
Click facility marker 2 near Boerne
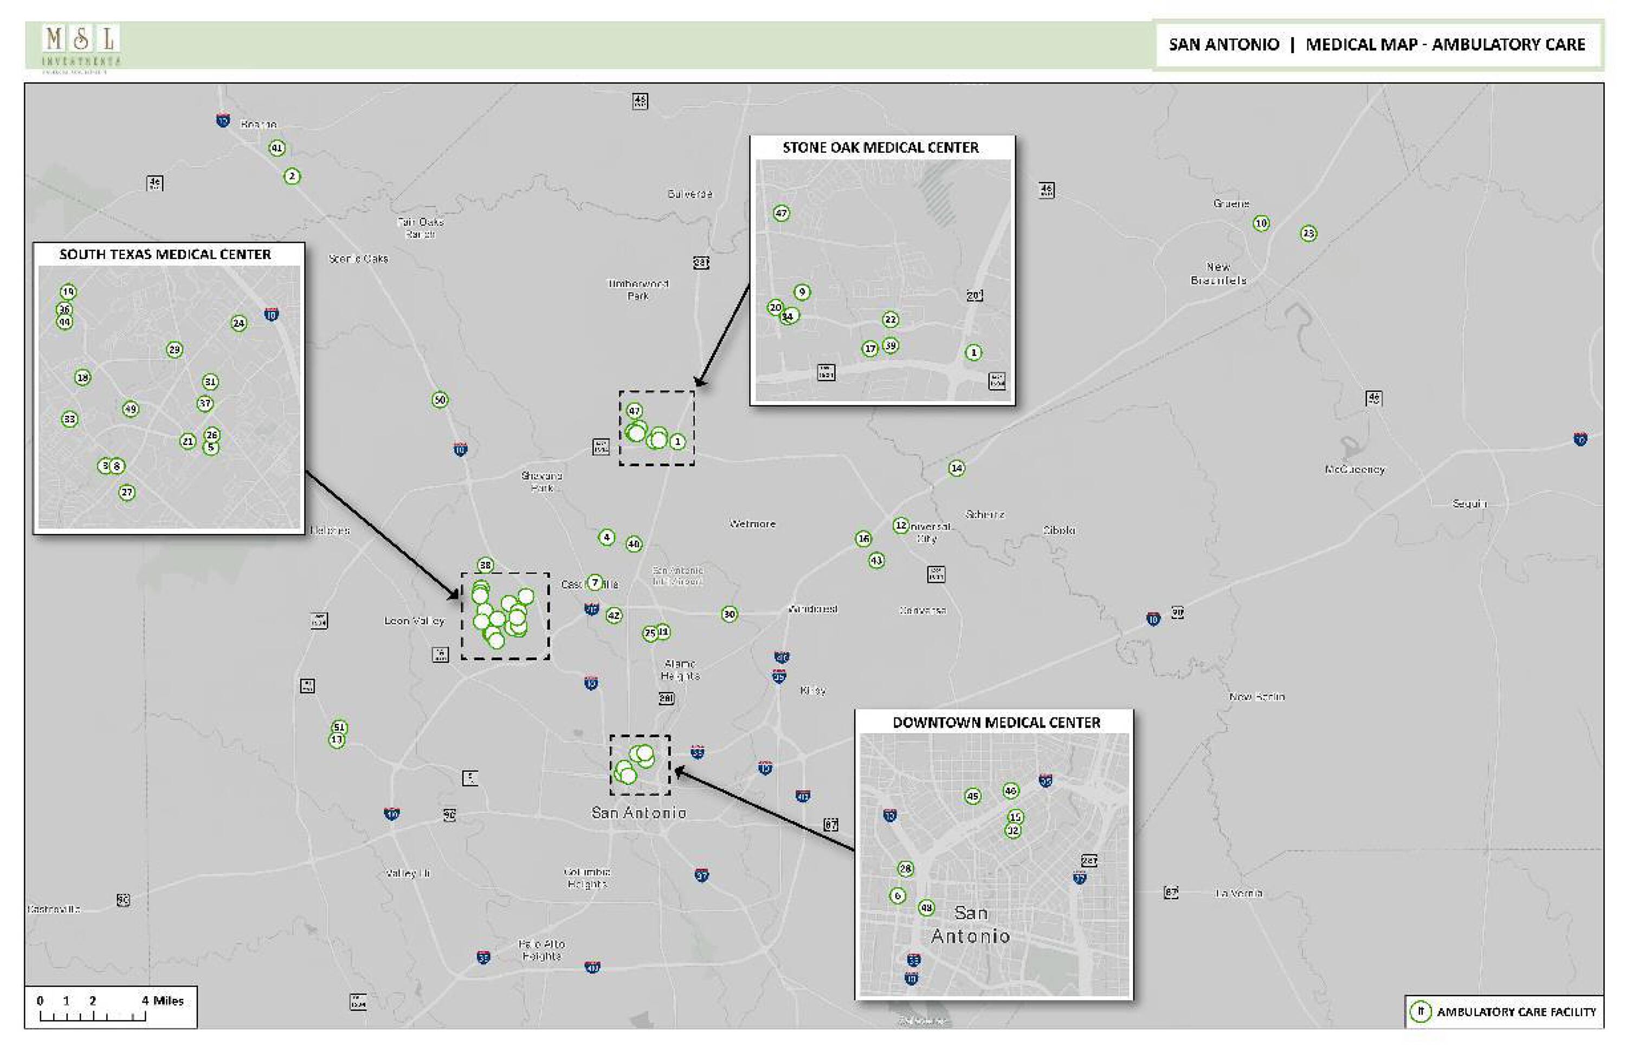click(292, 176)
